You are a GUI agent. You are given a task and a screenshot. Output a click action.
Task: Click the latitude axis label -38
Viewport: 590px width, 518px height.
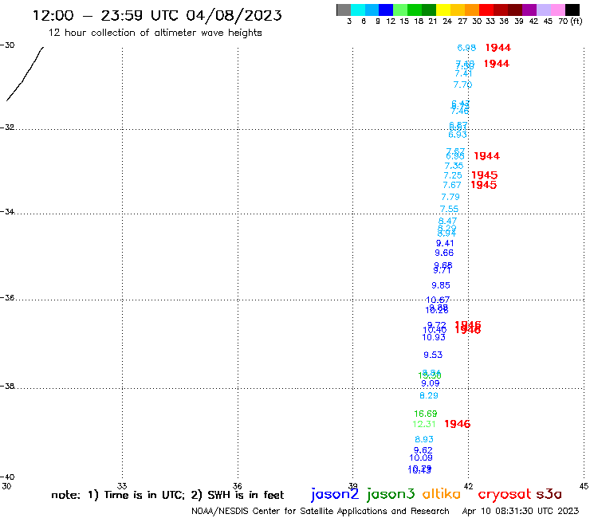[x=7, y=386]
